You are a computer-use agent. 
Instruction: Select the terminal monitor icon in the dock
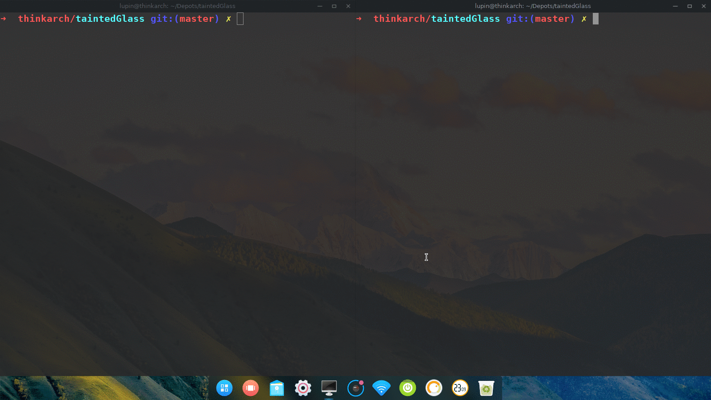(x=329, y=388)
